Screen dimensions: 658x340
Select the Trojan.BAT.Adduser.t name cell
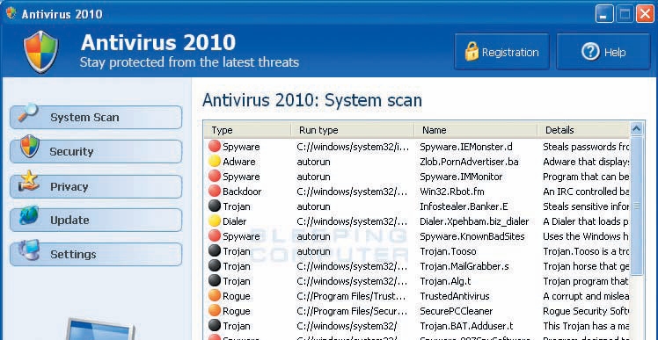[x=465, y=326]
